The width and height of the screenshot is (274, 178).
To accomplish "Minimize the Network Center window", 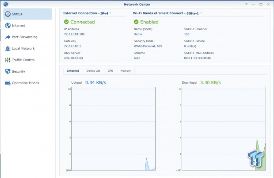I will (254, 4).
